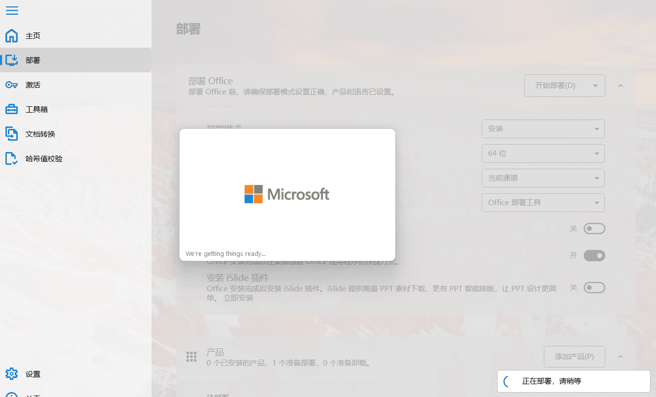This screenshot has width=656, height=397.
Task: Enable the 安装 iSlide 插件 toggle
Action: 594,287
